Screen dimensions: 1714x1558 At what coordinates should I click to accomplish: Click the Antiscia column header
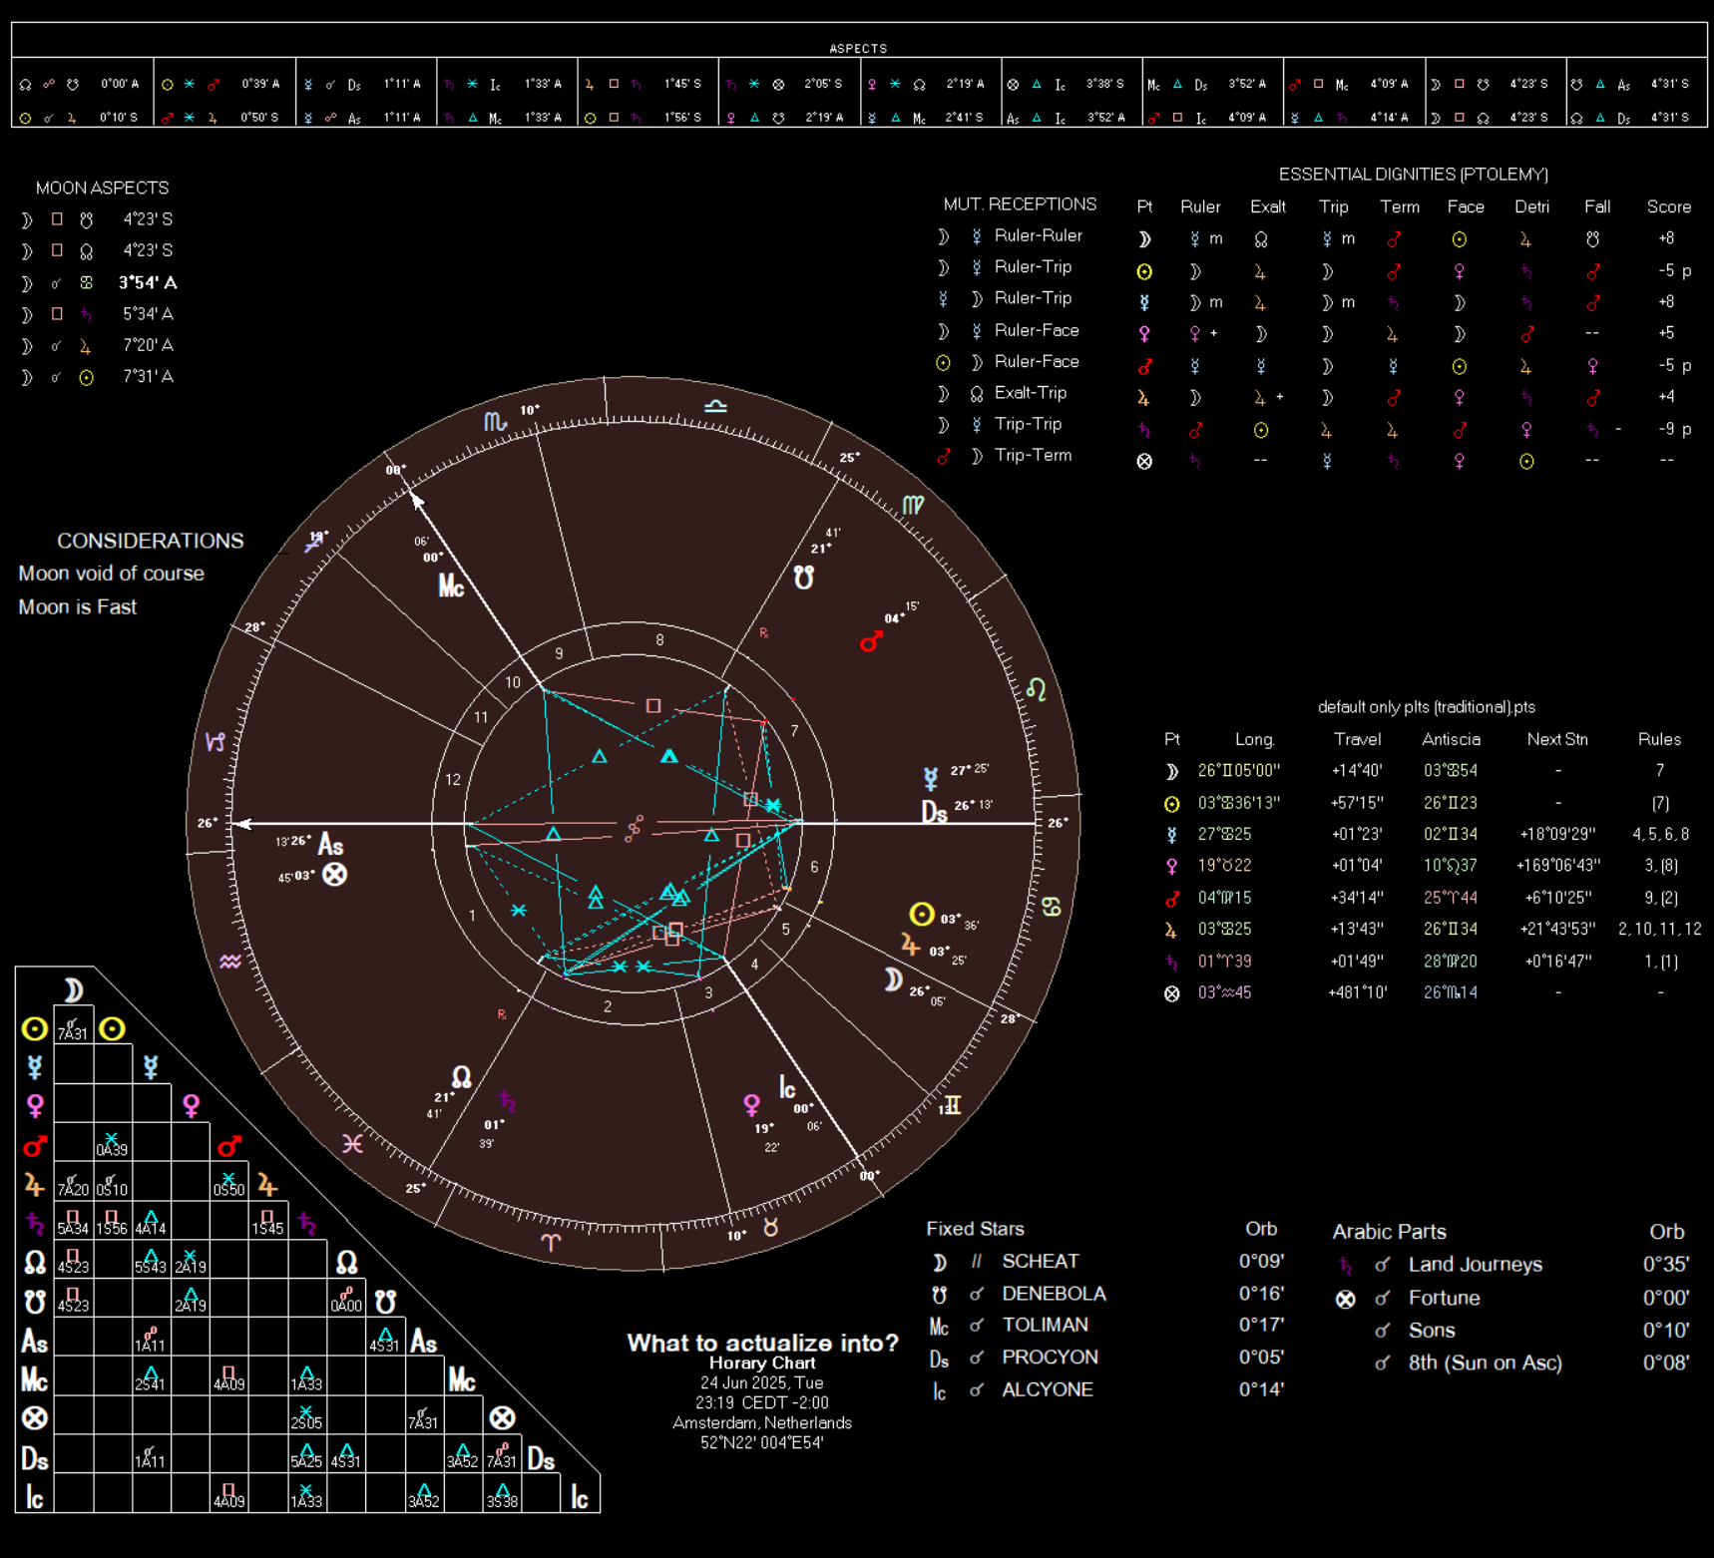[1451, 739]
